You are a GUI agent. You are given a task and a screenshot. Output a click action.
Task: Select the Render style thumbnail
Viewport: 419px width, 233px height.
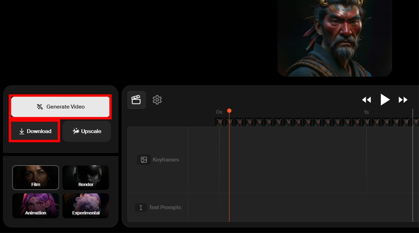pyautogui.click(x=86, y=177)
